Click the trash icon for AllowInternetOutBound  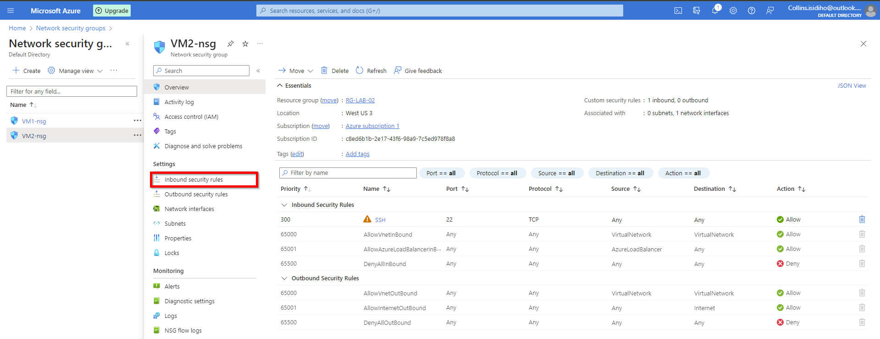[862, 307]
